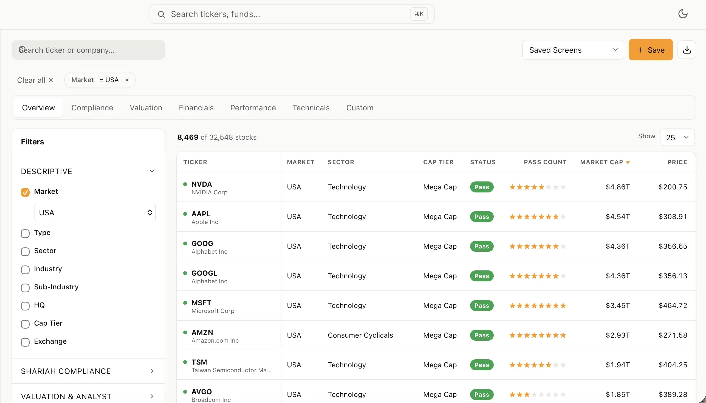
Task: Click the green status dot beside NVDA
Action: tap(185, 184)
